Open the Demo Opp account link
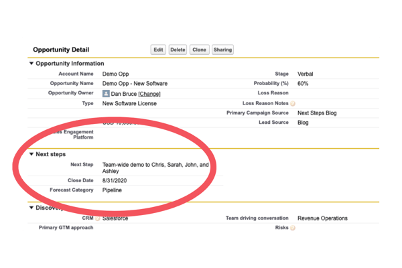Image resolution: width=402 pixels, height=268 pixels. tap(116, 74)
